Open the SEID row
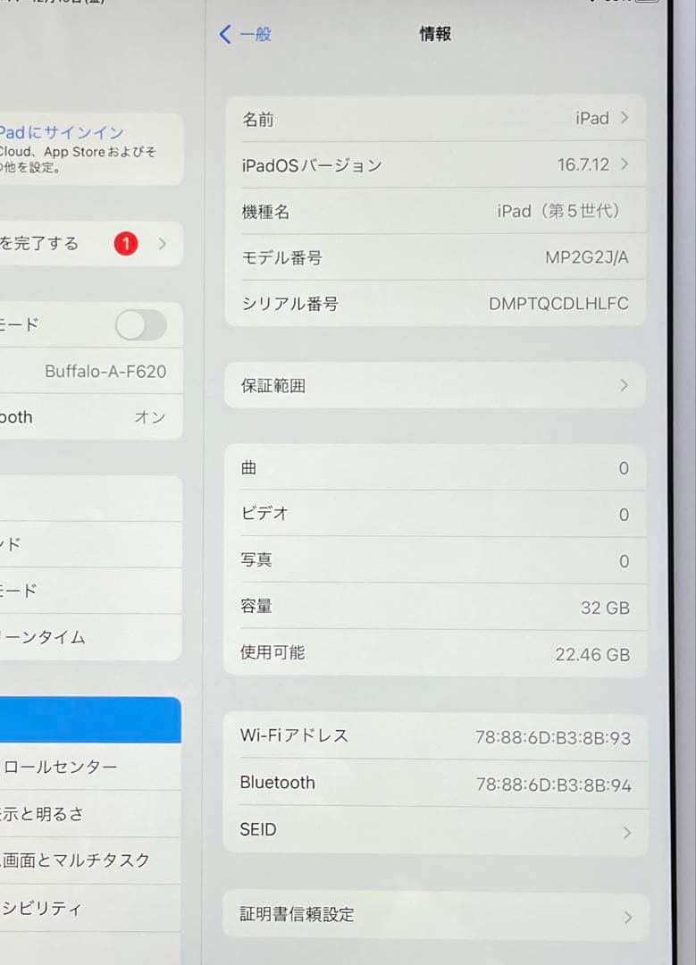696x965 pixels. [436, 831]
